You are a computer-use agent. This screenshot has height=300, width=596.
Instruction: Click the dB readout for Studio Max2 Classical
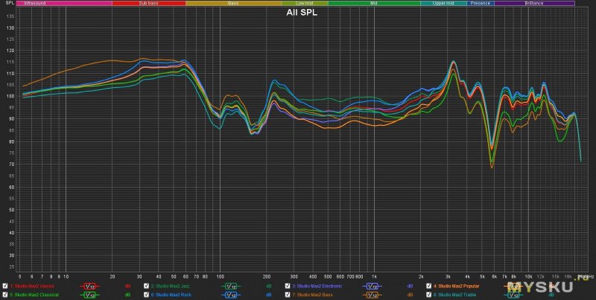(127, 295)
